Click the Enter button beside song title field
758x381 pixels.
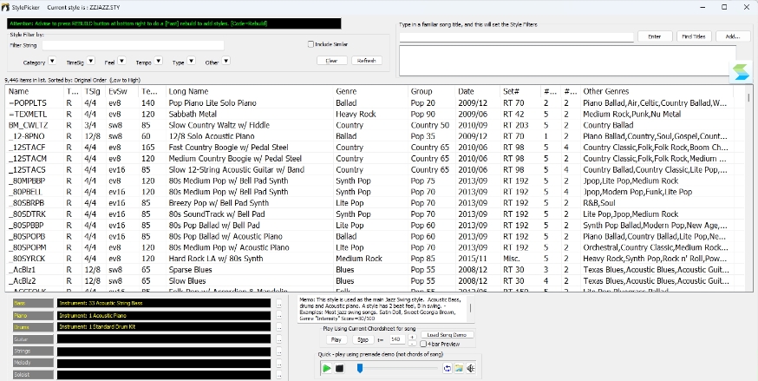[x=655, y=36]
